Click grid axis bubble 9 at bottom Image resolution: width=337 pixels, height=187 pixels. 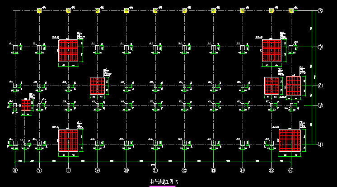tap(97, 171)
